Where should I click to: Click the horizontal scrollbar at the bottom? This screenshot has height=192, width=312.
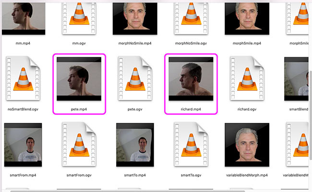tap(127, 191)
